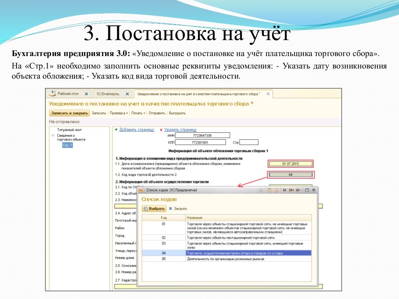Close the Список кодов dialog window
The image size is (399, 299).
point(314,190)
